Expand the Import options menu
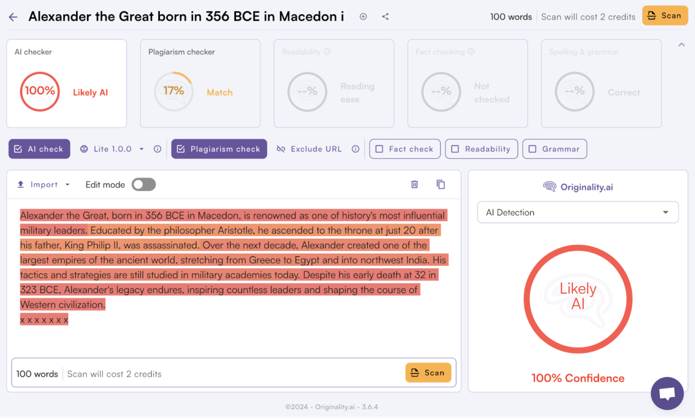The width and height of the screenshot is (695, 419). [67, 184]
